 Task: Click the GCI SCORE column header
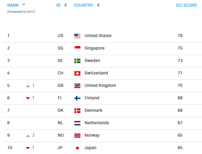pos(186,5)
